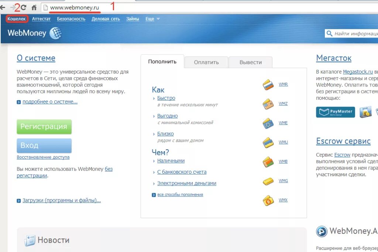Click the address bar URL field
The width and height of the screenshot is (378, 252).
210,7
